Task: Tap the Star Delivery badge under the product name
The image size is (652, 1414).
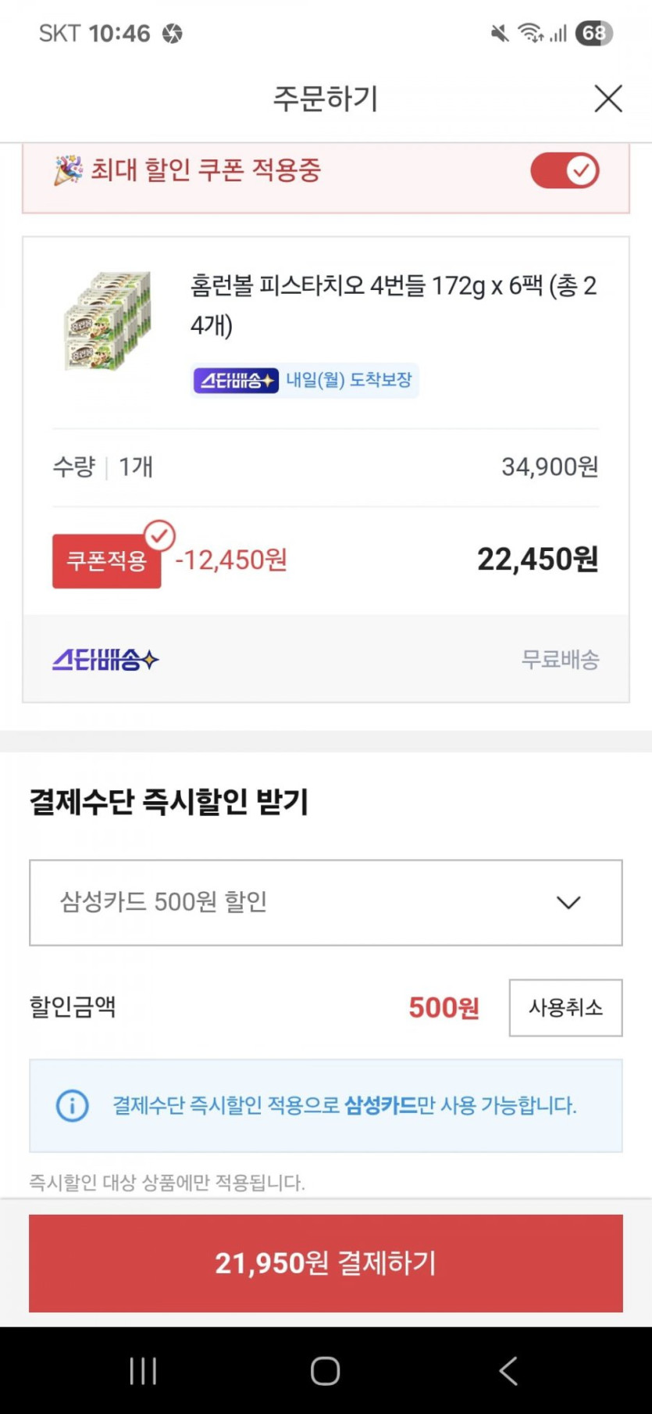Action: click(236, 381)
